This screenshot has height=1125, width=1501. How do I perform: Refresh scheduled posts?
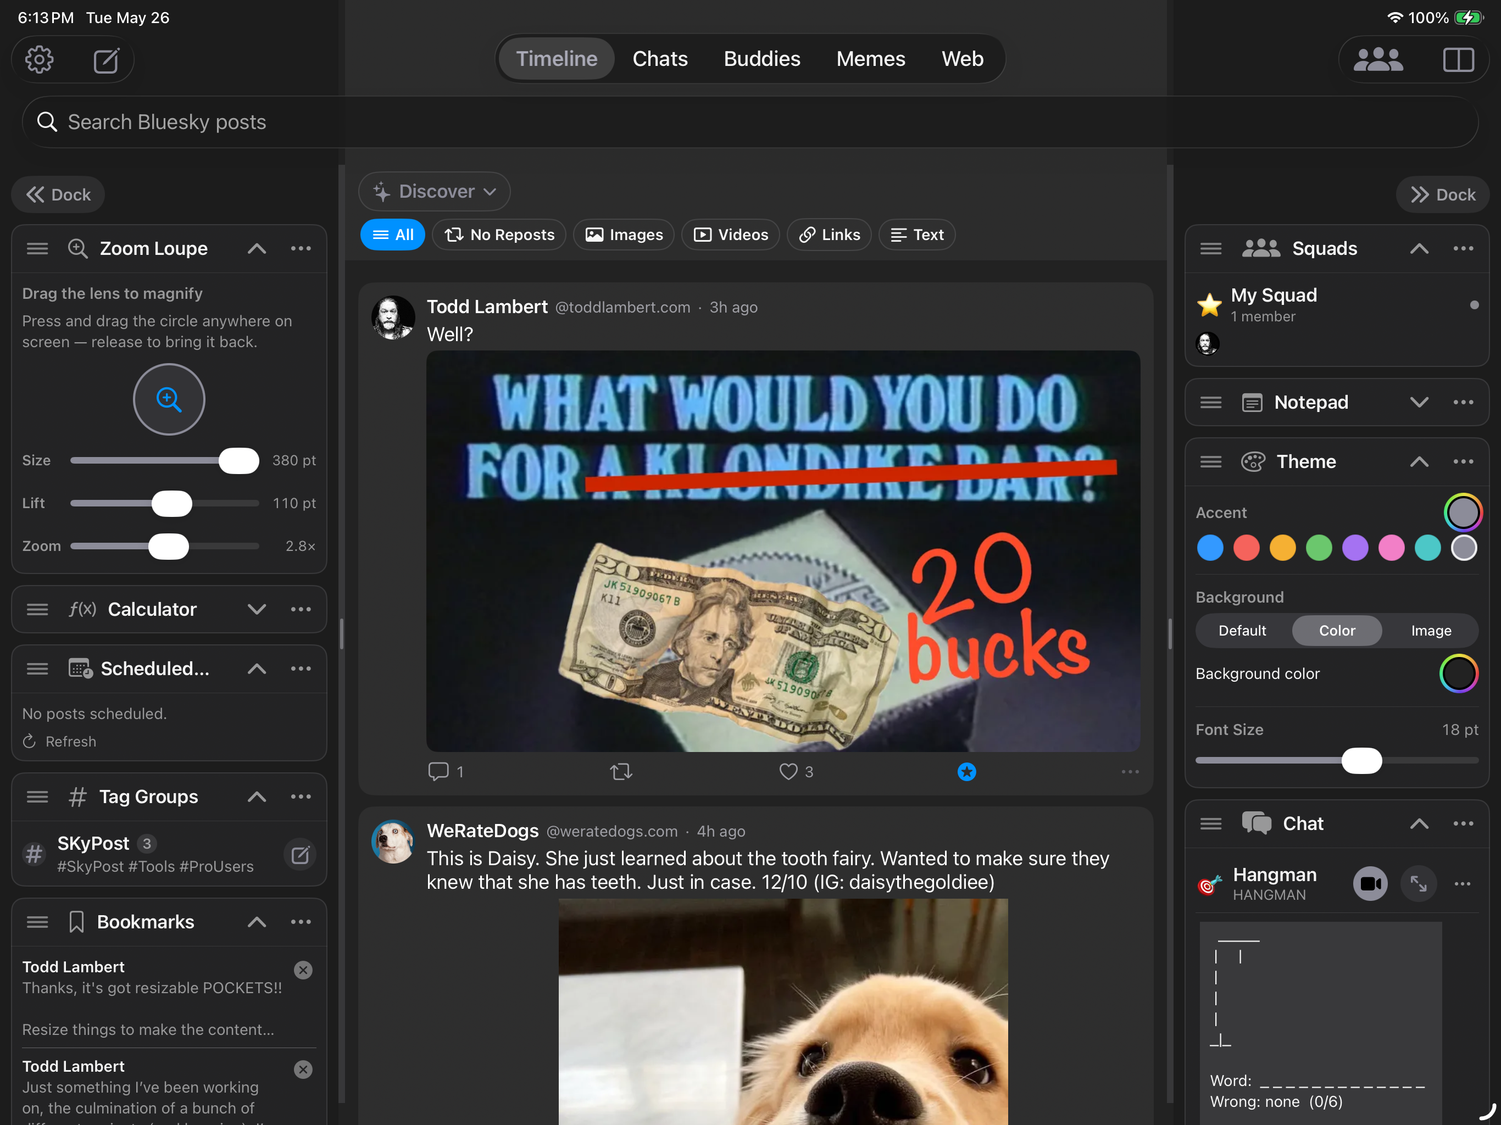(x=59, y=742)
